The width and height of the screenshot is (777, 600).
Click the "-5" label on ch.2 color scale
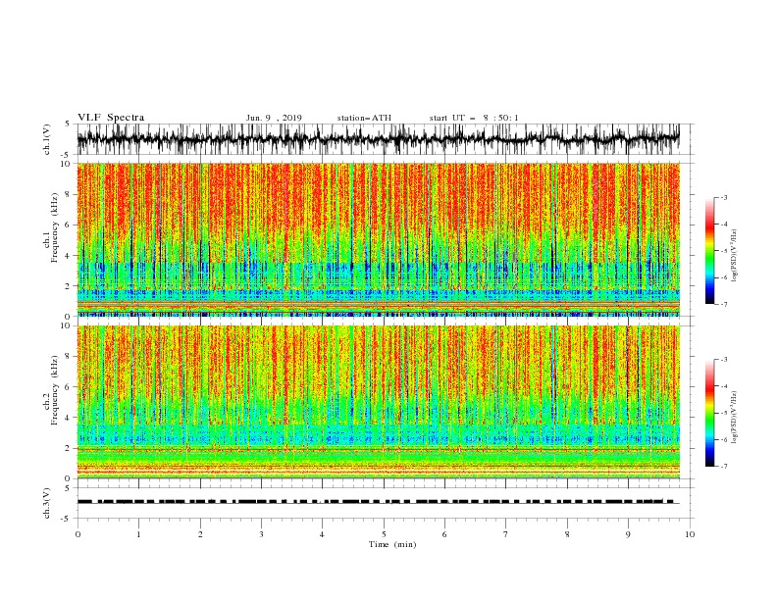pyautogui.click(x=724, y=413)
